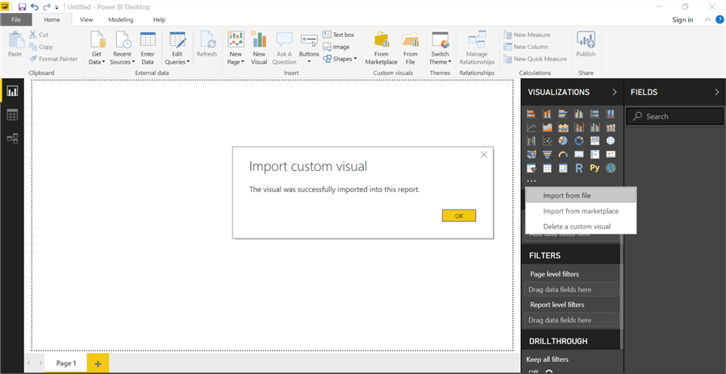726x374 pixels.
Task: Select the Scatter chart visual
Action: coord(547,141)
